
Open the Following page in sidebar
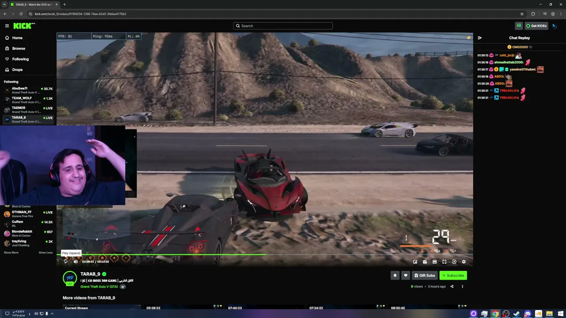point(20,59)
